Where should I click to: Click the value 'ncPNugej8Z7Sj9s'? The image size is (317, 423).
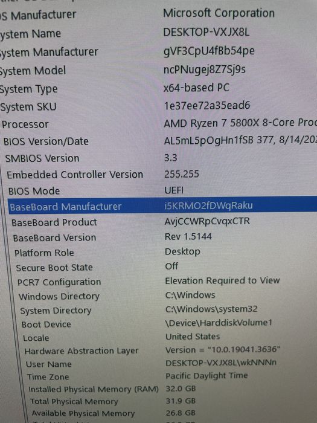205,69
